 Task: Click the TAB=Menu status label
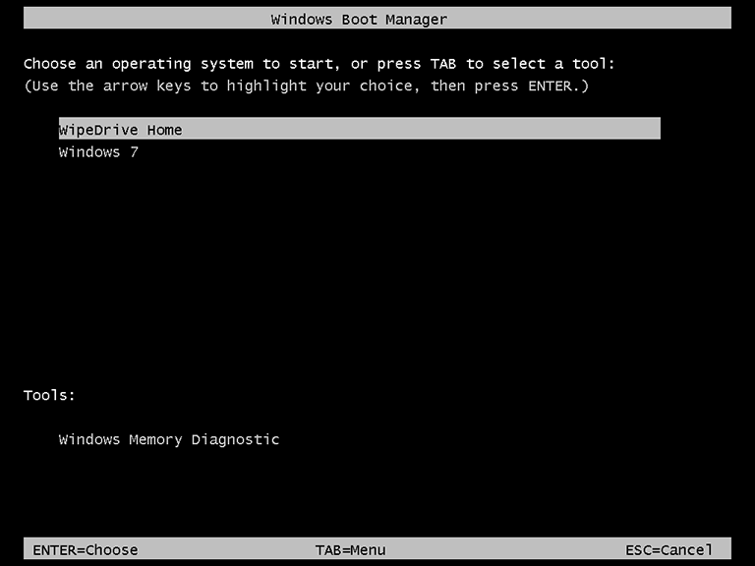[351, 549]
